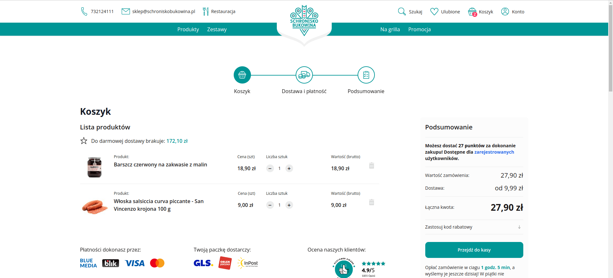Open the Barszcz czerwony product thumbnail
The image size is (613, 278).
[95, 167]
